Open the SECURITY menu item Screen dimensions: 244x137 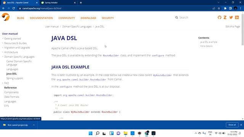point(108,18)
